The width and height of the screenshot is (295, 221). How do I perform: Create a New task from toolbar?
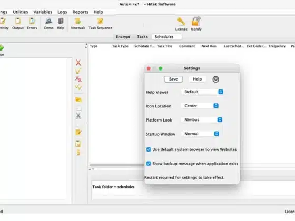click(x=78, y=24)
